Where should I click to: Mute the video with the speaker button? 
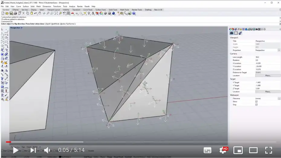click(x=47, y=150)
